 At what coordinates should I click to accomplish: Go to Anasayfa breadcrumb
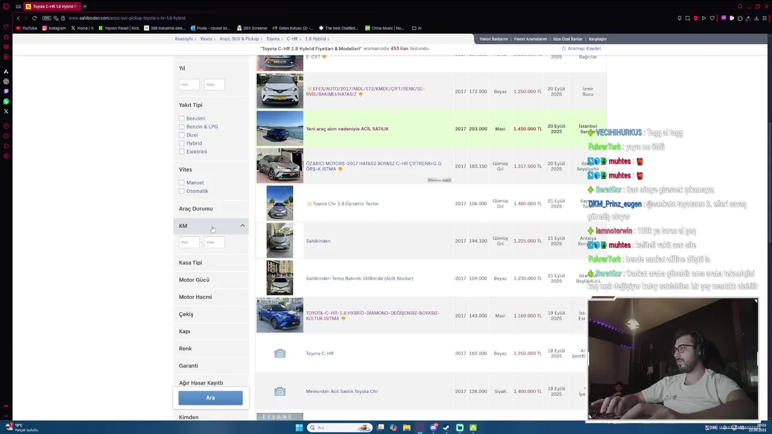184,39
